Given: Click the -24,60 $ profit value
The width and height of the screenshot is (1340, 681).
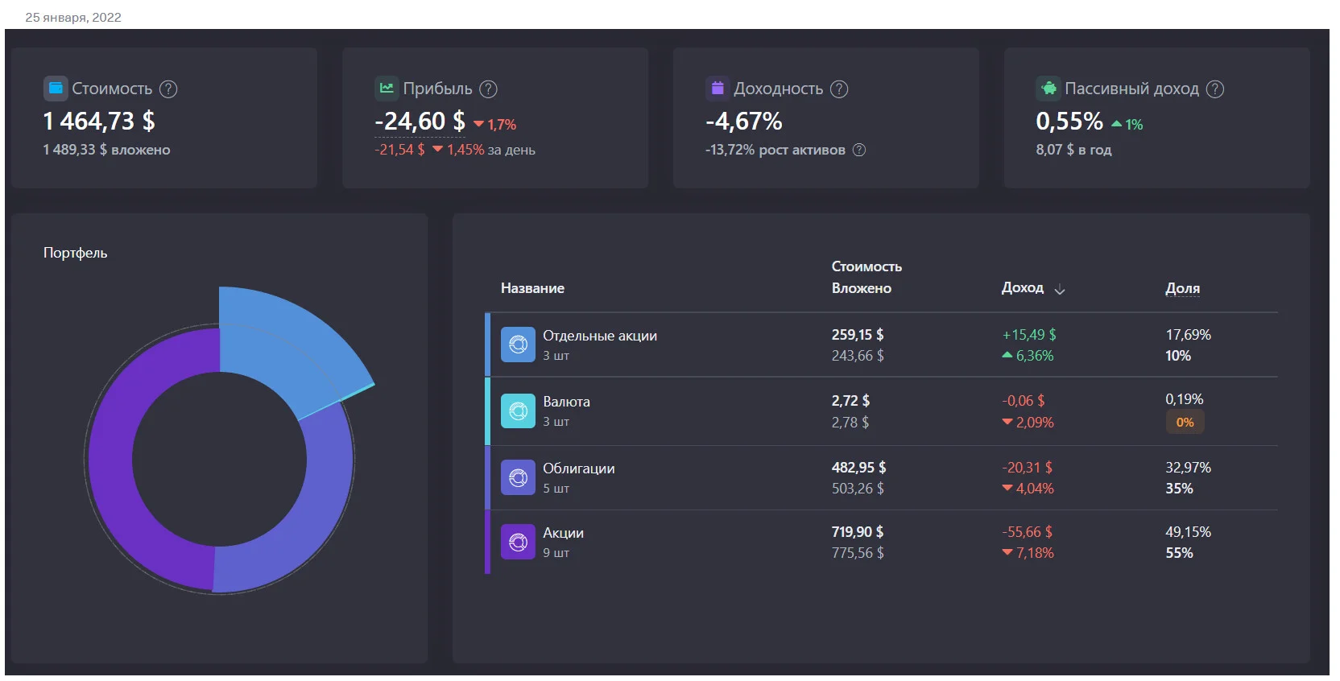Looking at the screenshot, I should (420, 121).
